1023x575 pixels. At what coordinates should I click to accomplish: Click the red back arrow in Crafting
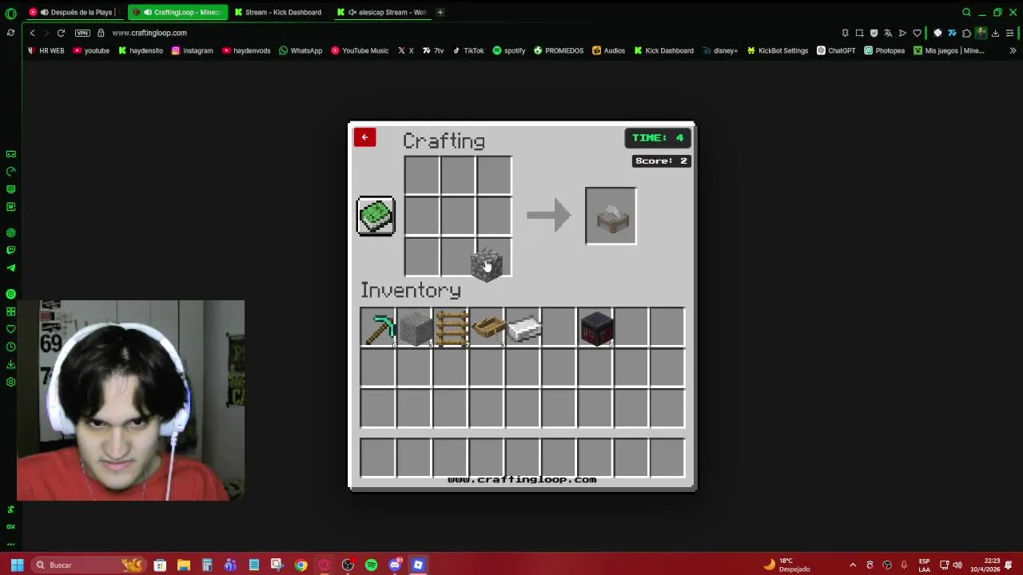(364, 137)
